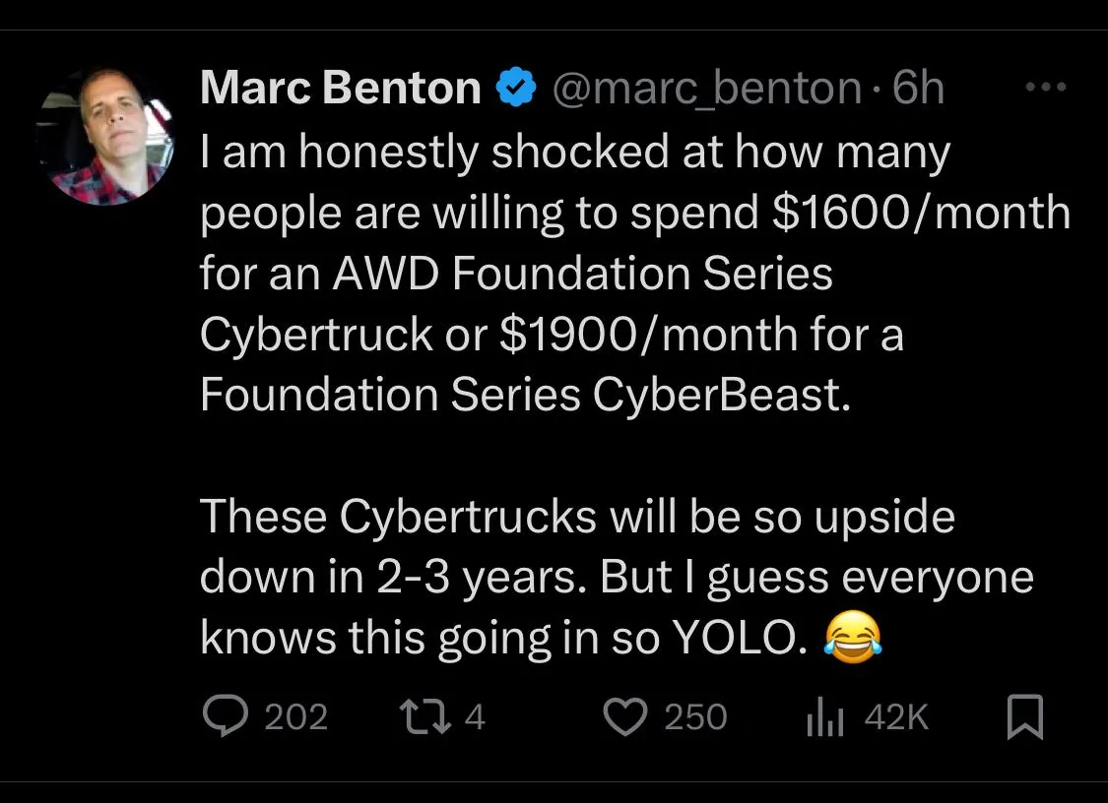Repost the tweet using the retweet icon
1108x803 pixels.
(x=426, y=716)
